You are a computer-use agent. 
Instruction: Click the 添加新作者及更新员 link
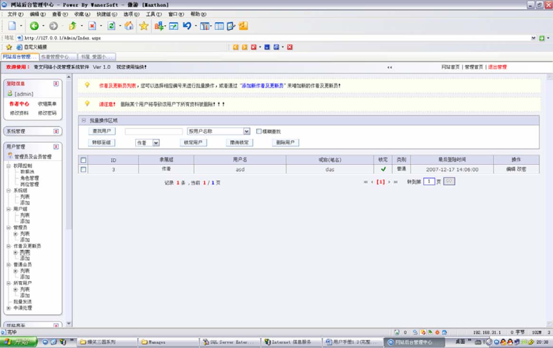point(263,86)
